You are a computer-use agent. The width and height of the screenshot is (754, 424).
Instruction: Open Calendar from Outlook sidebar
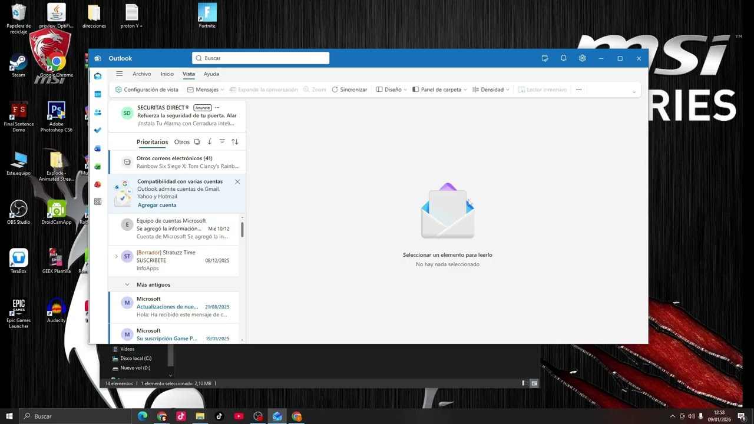[x=98, y=94]
